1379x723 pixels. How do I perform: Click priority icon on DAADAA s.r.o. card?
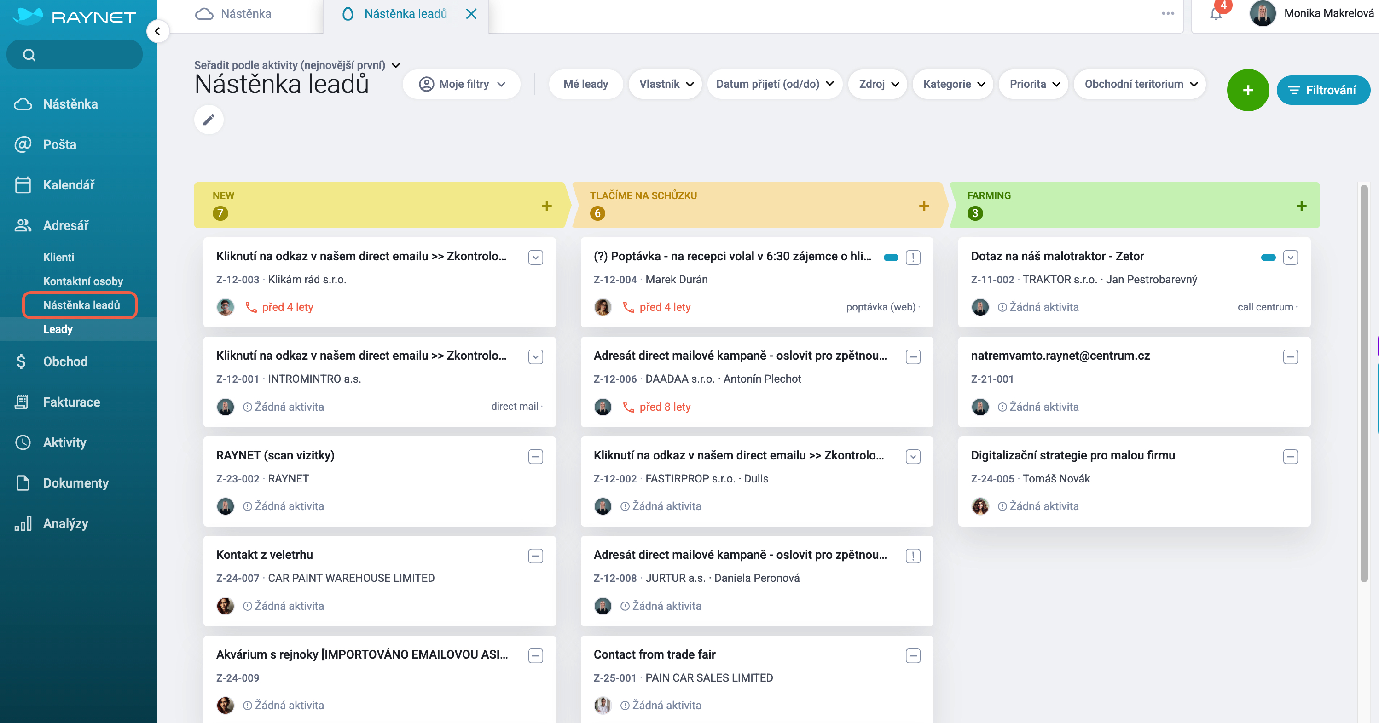(913, 357)
